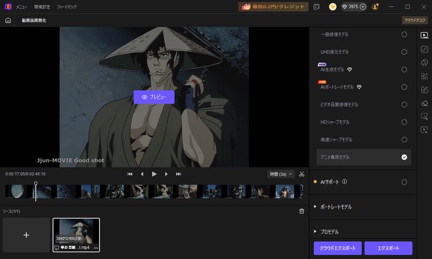Select the 3840*2160 video thumbnail

click(x=76, y=235)
